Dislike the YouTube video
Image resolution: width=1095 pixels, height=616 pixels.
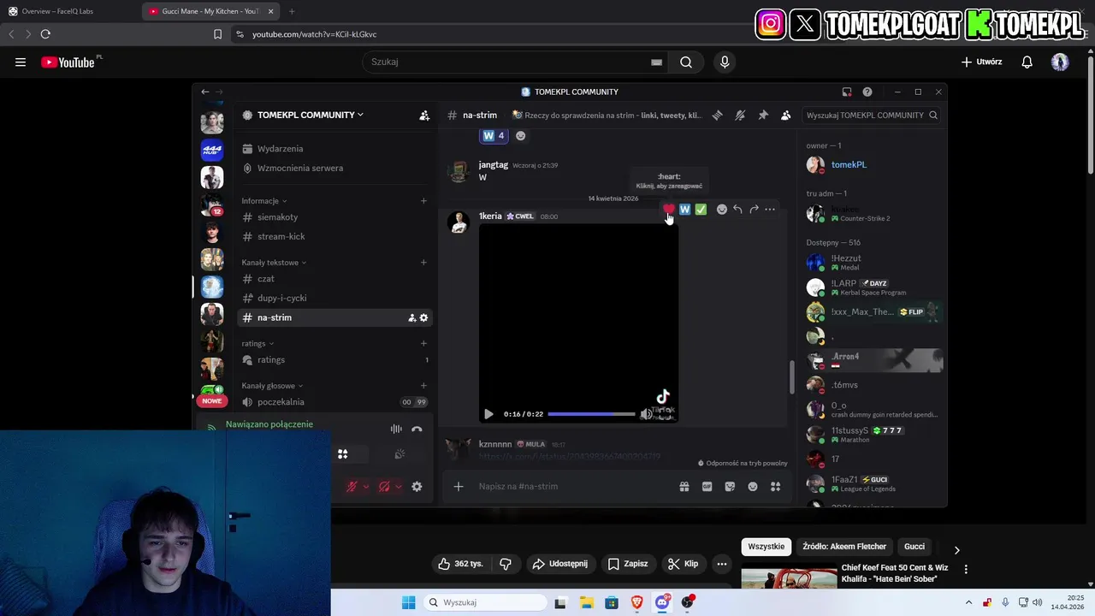coord(506,564)
